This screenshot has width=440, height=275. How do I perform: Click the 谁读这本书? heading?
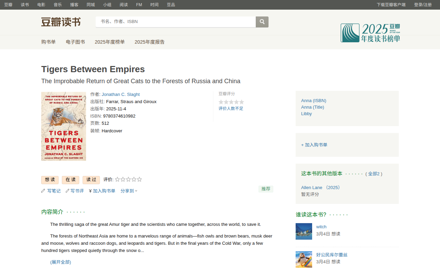(x=311, y=214)
